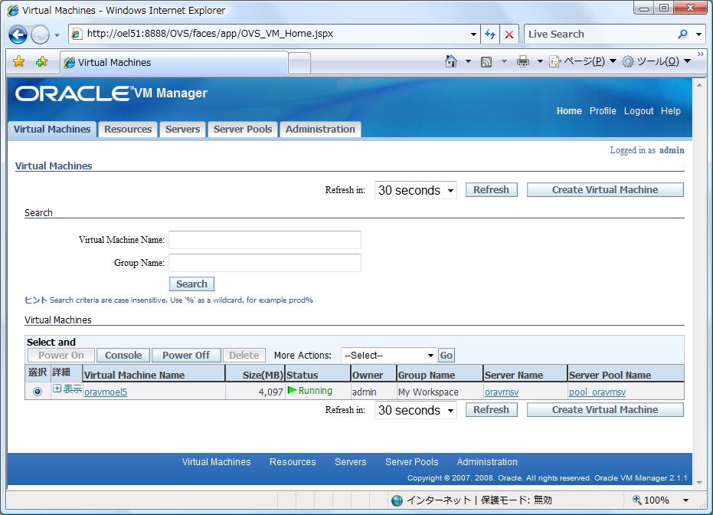Image resolution: width=713 pixels, height=515 pixels.
Task: Open the Home icon dropdown arrow
Action: point(467,61)
